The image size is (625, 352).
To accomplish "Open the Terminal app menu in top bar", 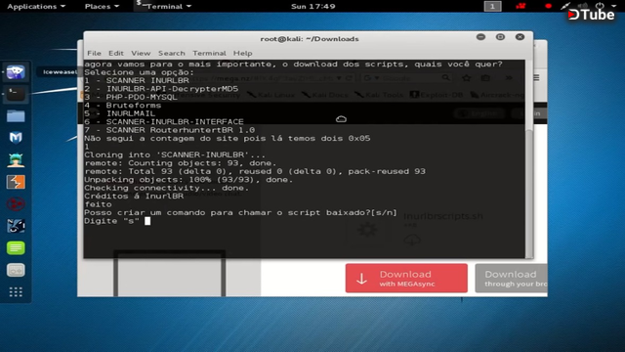I will pyautogui.click(x=163, y=7).
